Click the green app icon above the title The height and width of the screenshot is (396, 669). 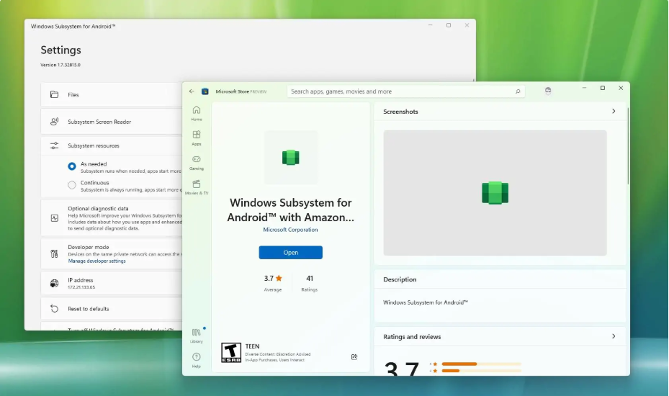click(x=290, y=158)
